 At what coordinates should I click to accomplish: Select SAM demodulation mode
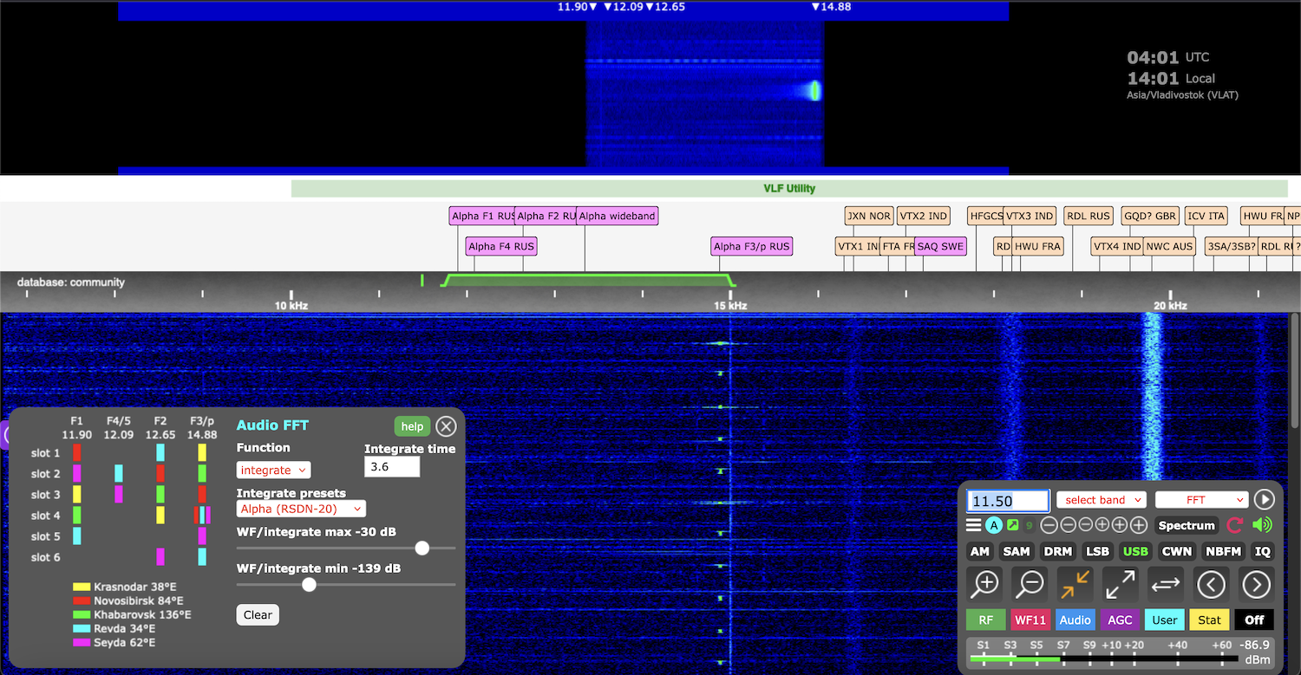1017,551
